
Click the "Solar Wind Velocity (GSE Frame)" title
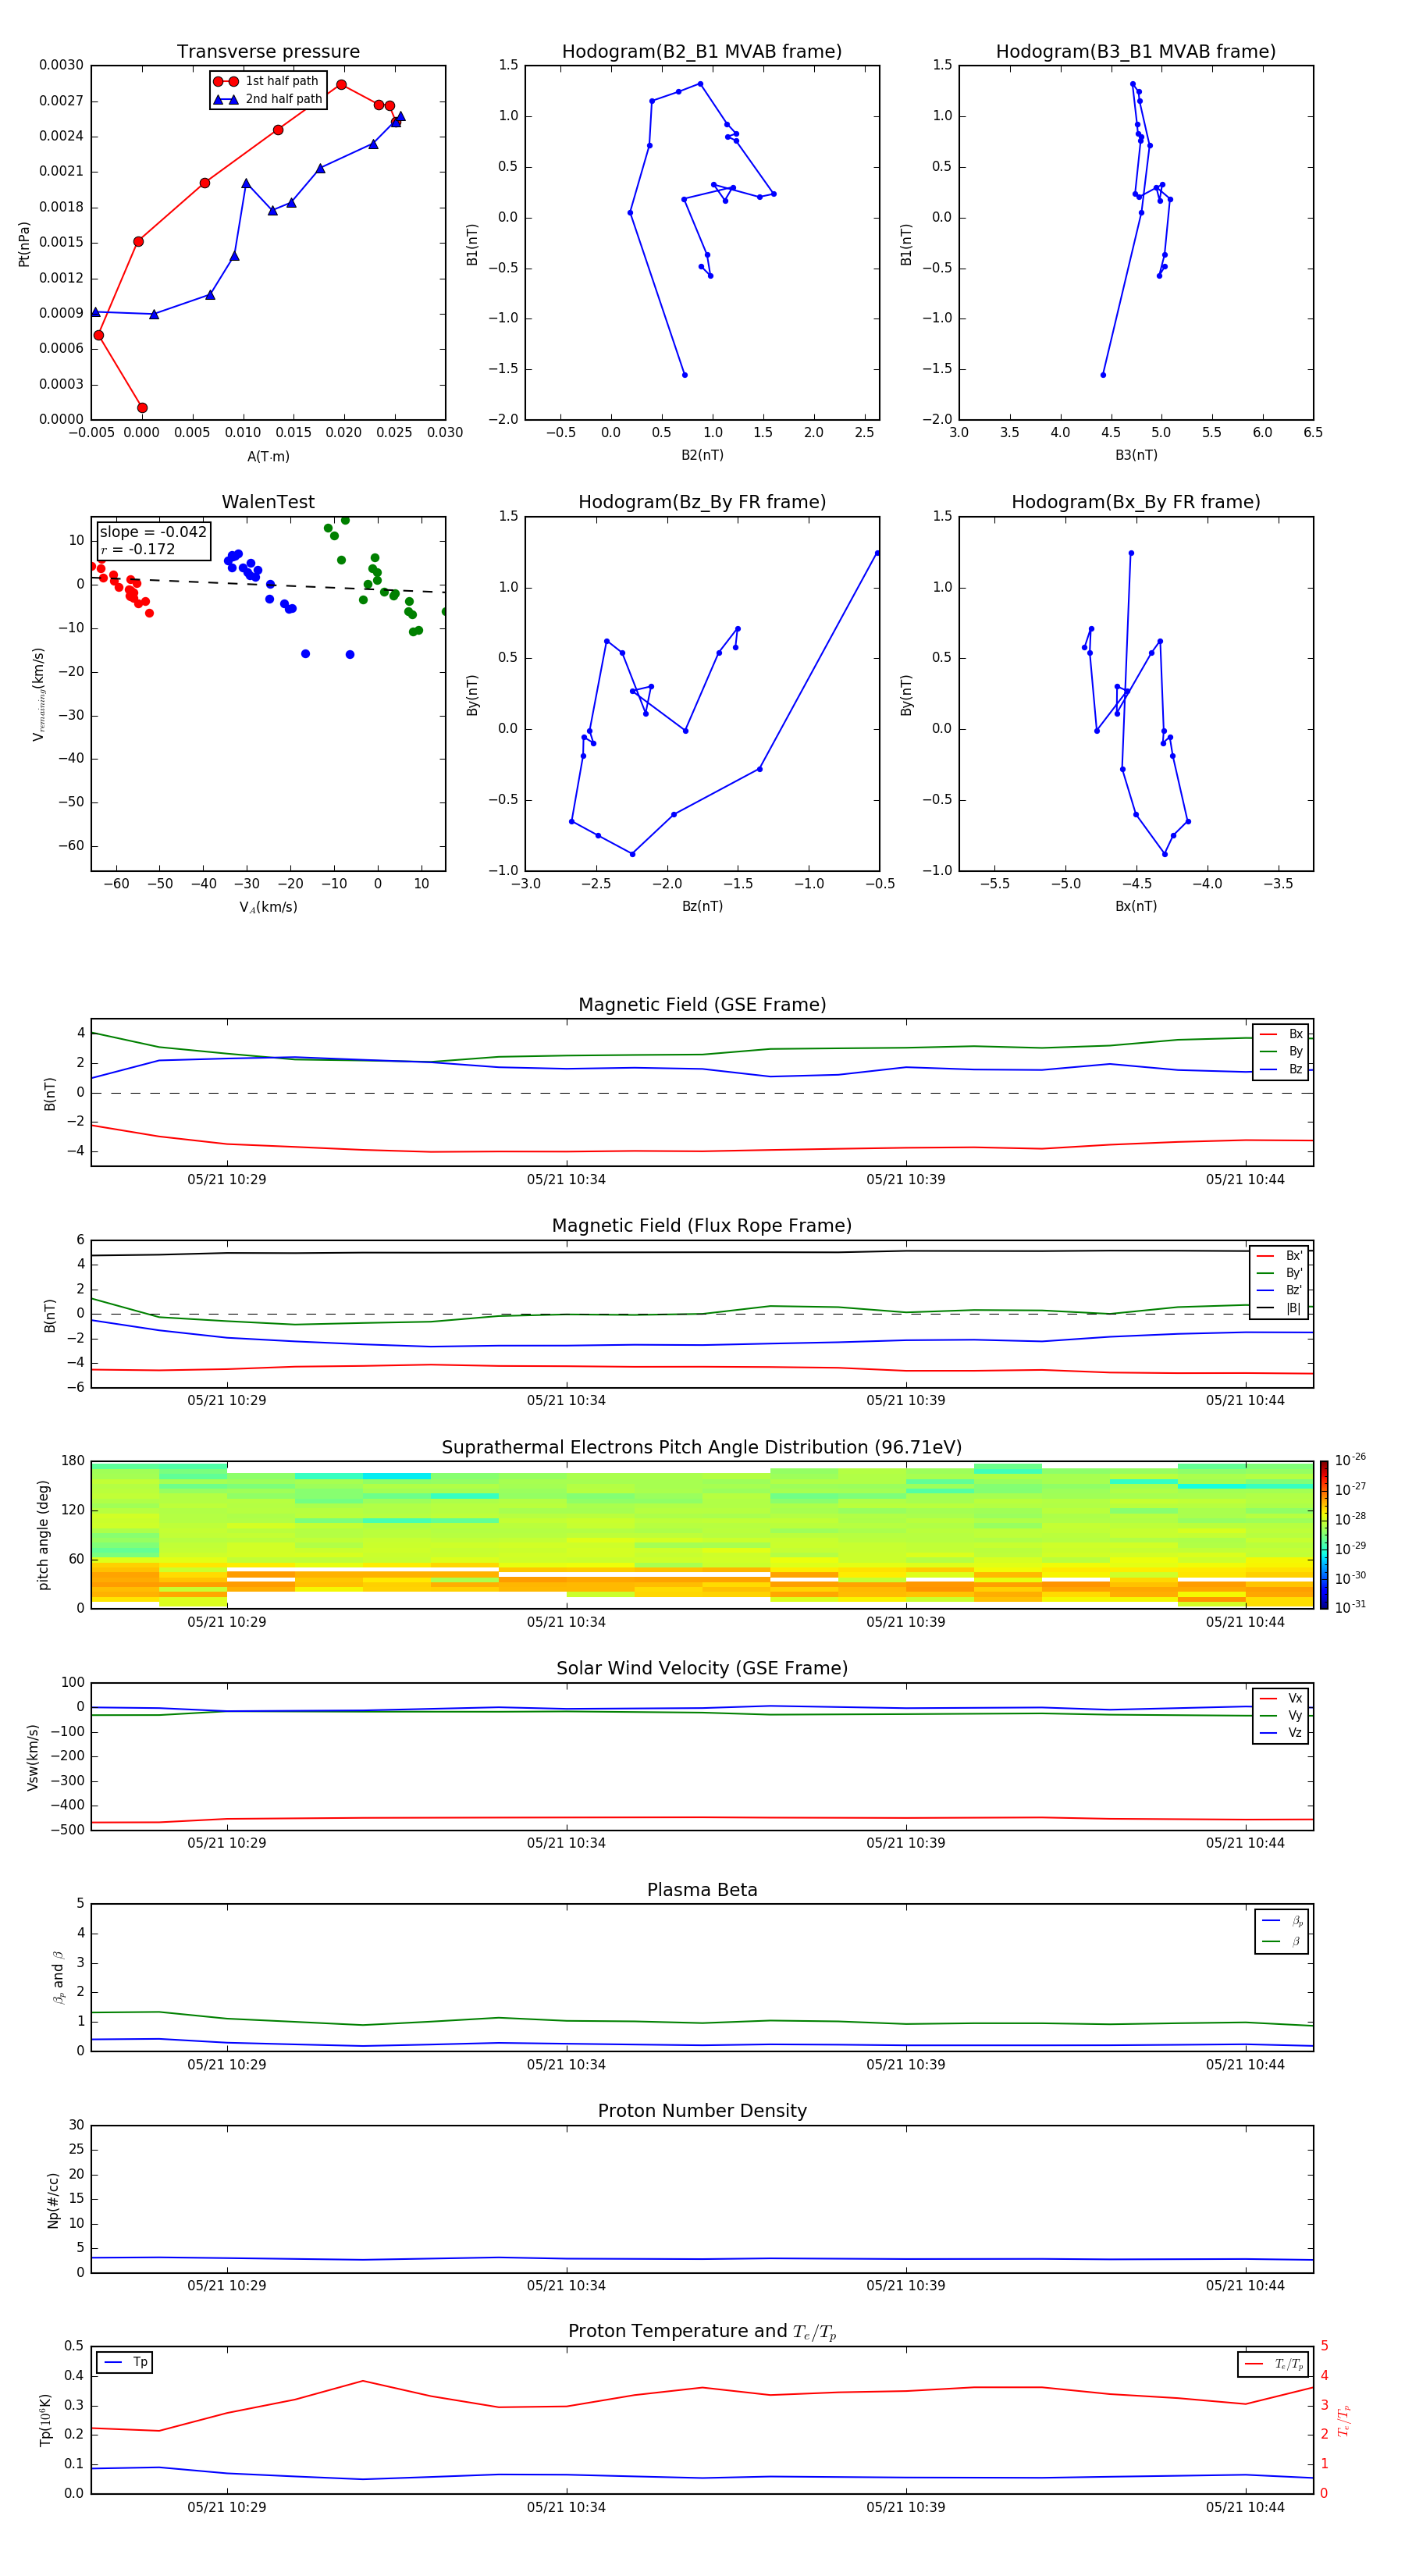tap(702, 1669)
